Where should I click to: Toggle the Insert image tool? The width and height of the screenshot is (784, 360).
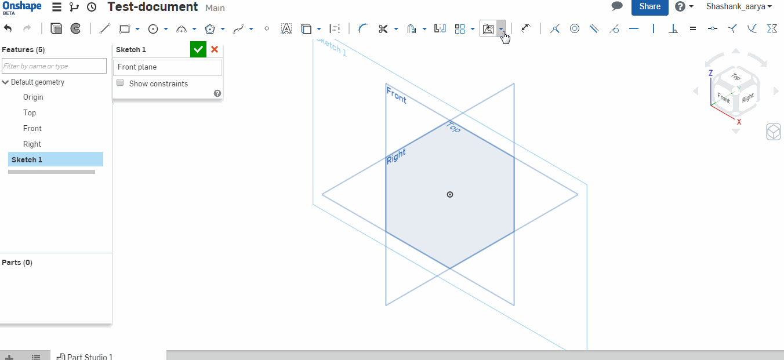pos(487,28)
